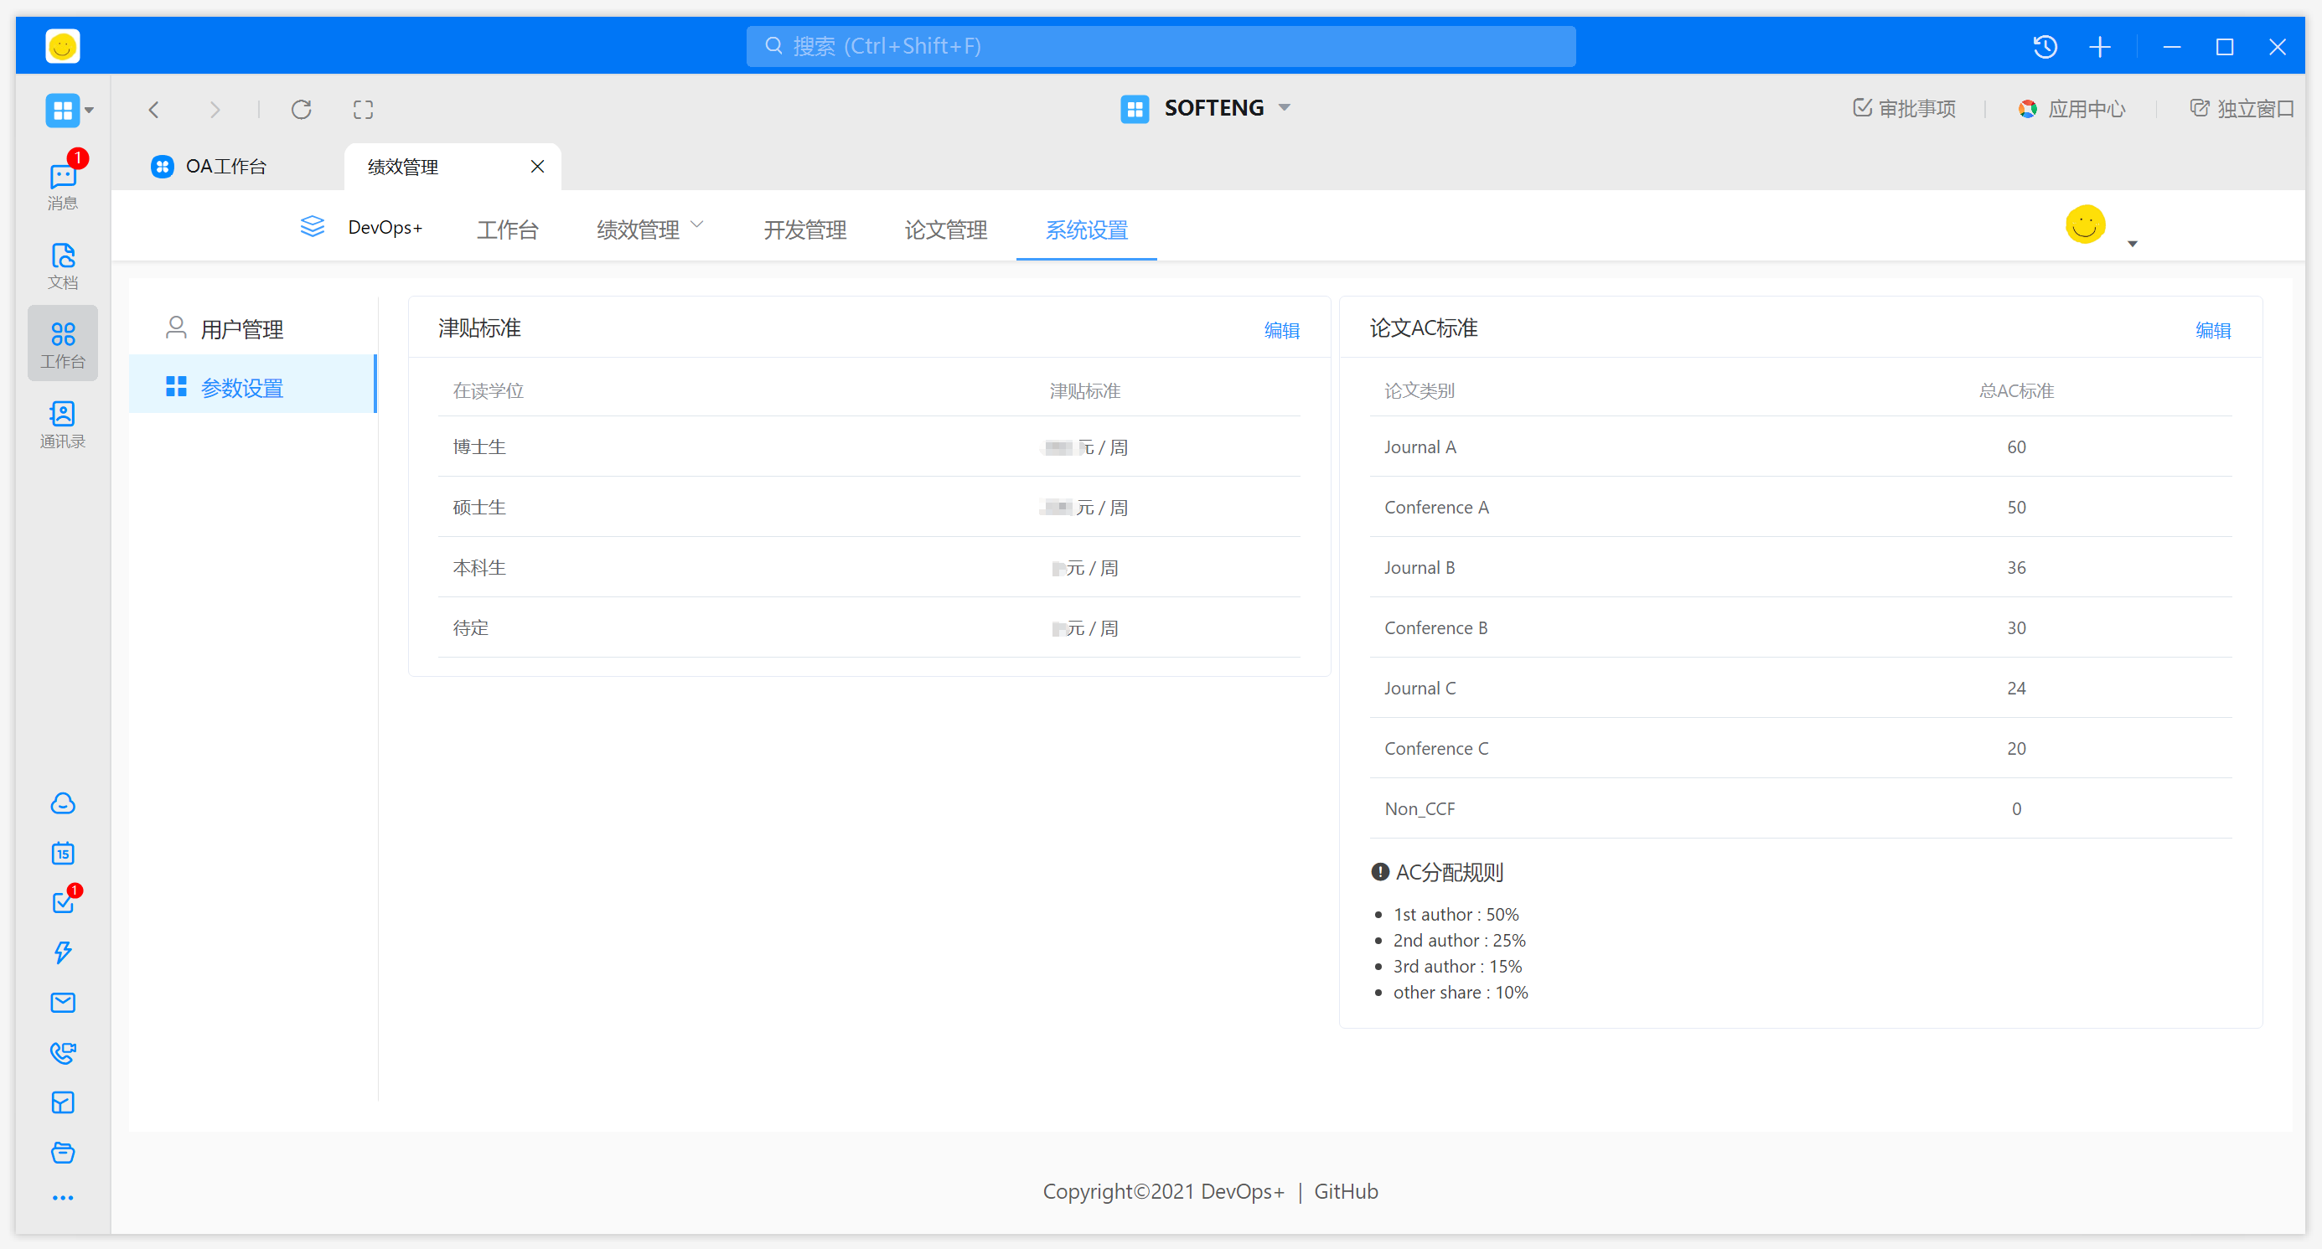
Task: Click the refresh page icon
Action: [301, 109]
